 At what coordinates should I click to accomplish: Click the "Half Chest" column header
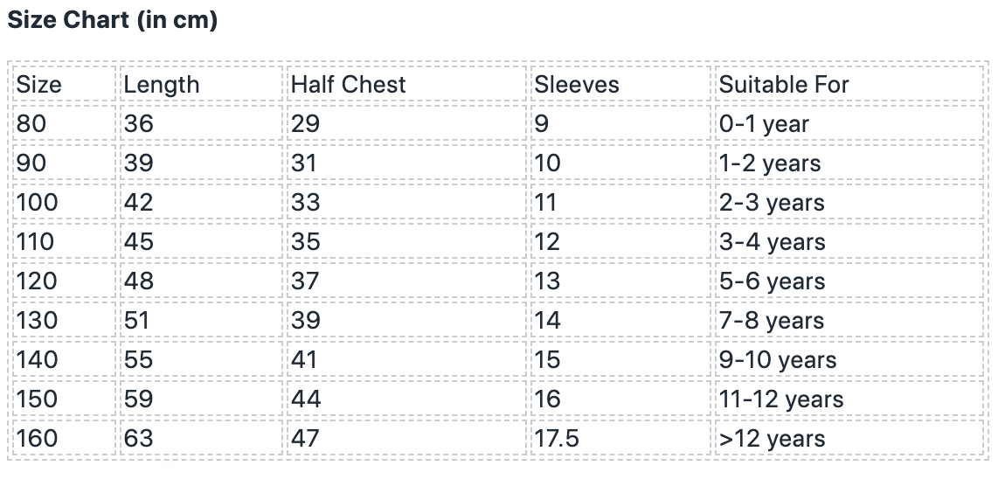[349, 85]
